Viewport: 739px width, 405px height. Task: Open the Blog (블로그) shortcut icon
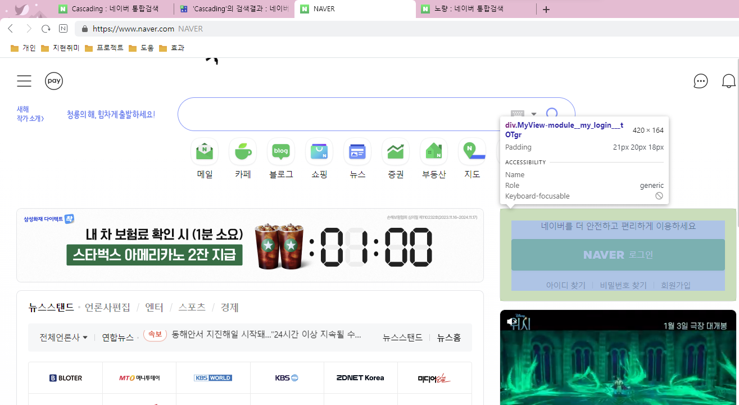tap(281, 151)
